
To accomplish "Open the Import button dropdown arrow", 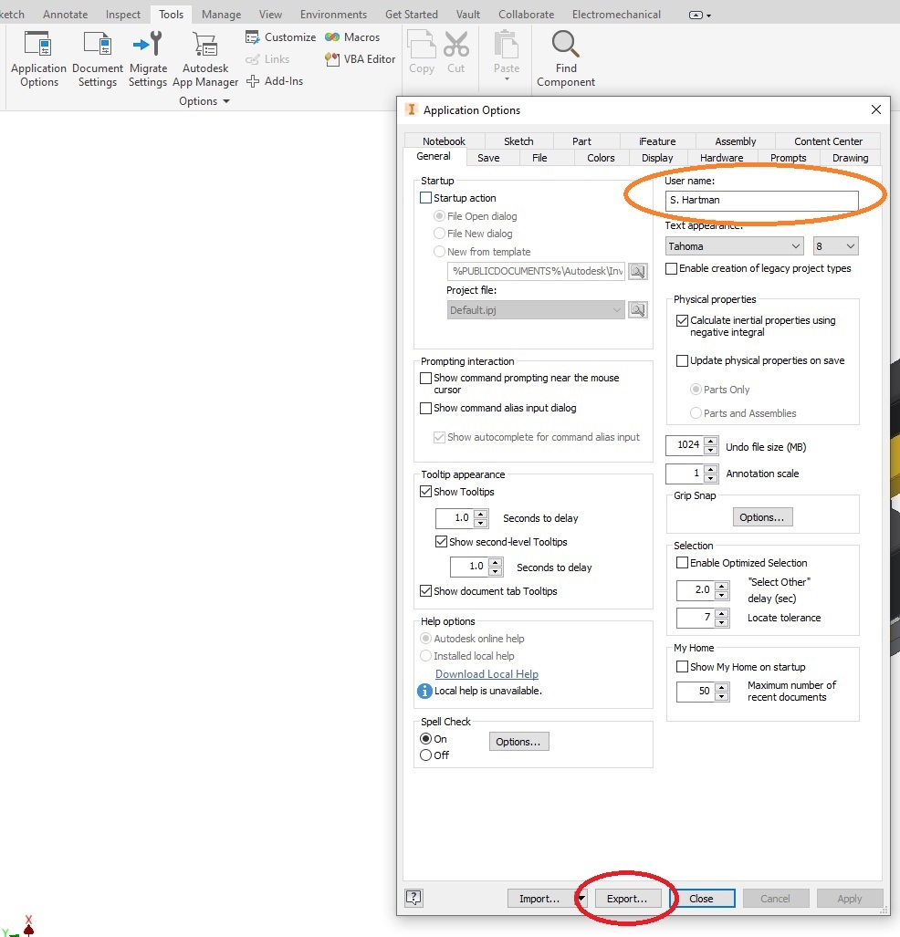I will (x=581, y=898).
